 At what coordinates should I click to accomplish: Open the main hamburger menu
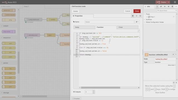[x=175, y=2]
